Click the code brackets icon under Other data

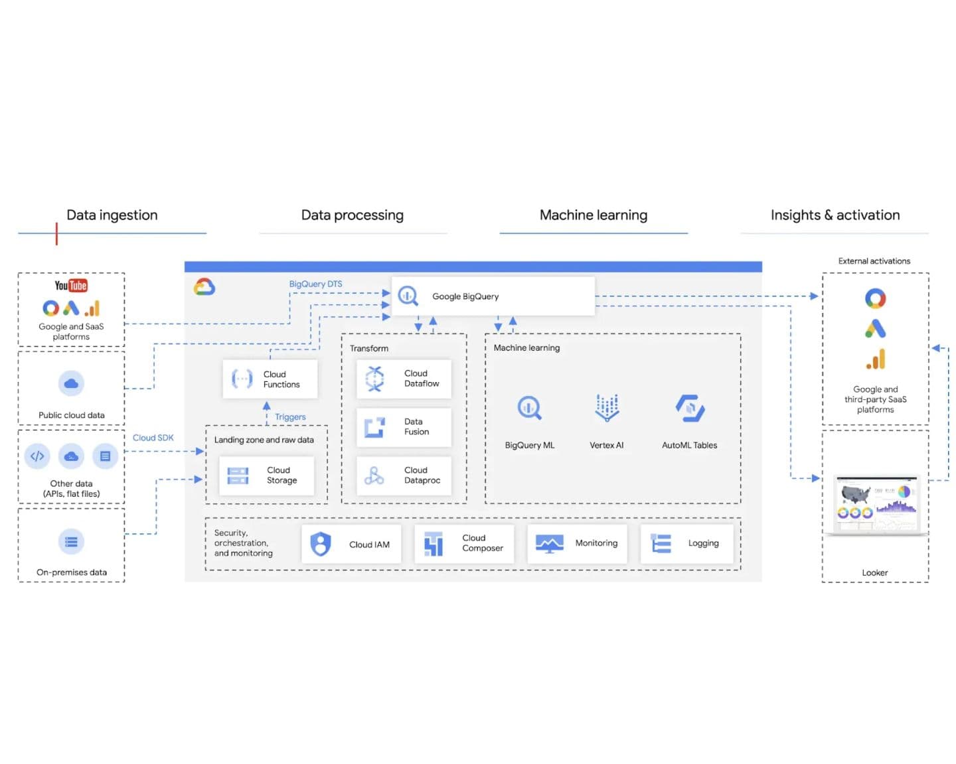37,456
